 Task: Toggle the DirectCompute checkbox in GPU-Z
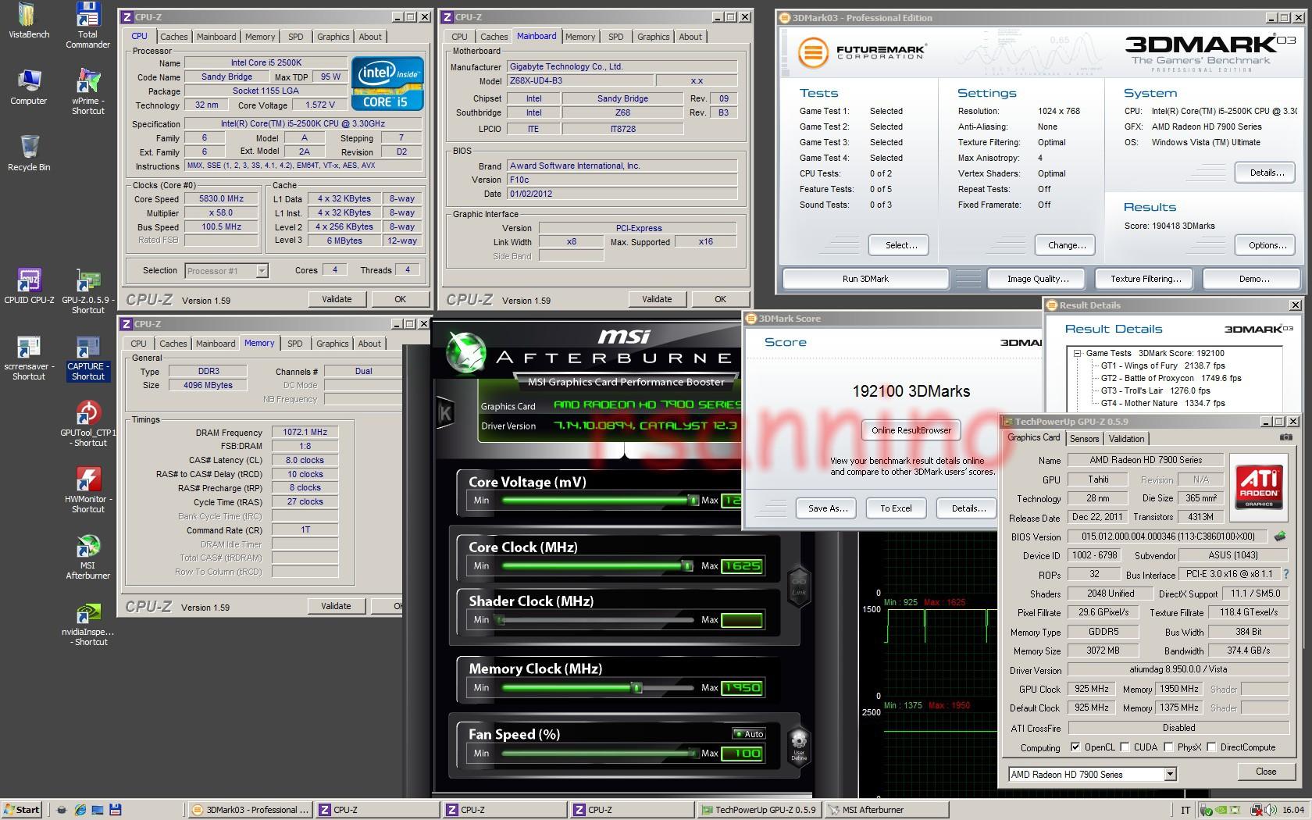tap(1211, 747)
